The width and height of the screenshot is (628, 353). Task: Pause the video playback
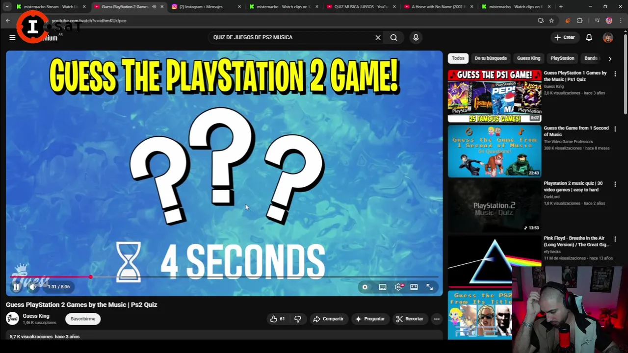(x=16, y=287)
